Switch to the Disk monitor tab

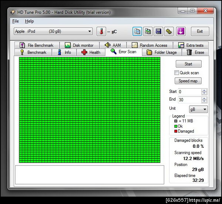point(80,45)
